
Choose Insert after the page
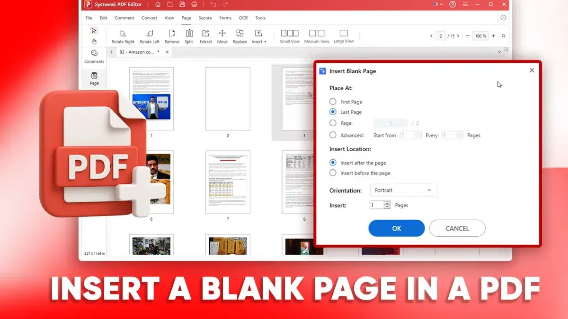click(x=333, y=163)
